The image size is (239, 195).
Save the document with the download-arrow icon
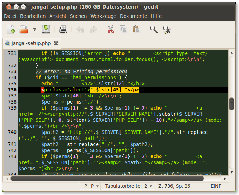click(x=46, y=29)
